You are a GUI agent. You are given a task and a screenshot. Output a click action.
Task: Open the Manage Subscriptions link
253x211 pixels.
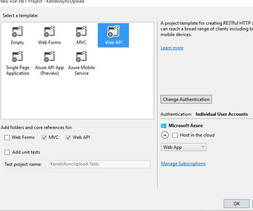(x=183, y=164)
